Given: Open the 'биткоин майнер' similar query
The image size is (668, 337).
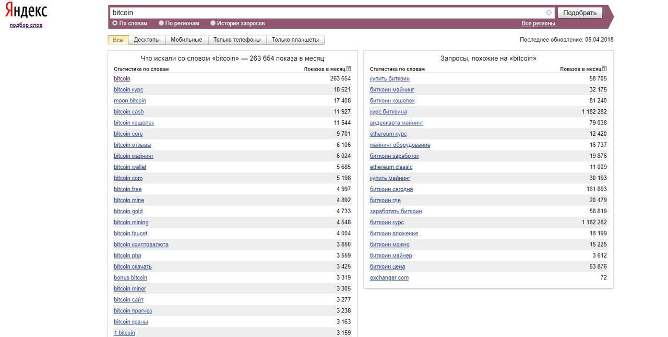Looking at the screenshot, I should point(391,255).
